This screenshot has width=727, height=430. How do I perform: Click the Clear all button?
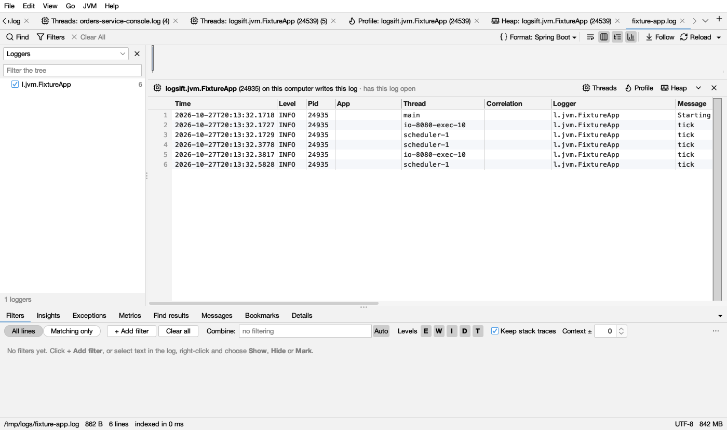point(178,331)
